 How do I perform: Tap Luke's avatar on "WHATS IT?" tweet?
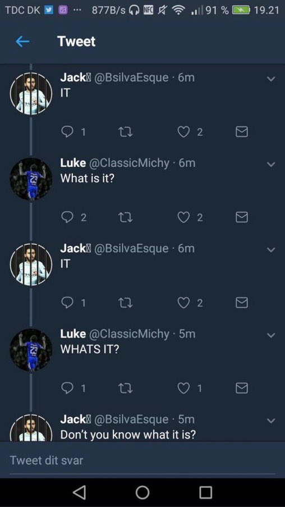[x=31, y=350]
